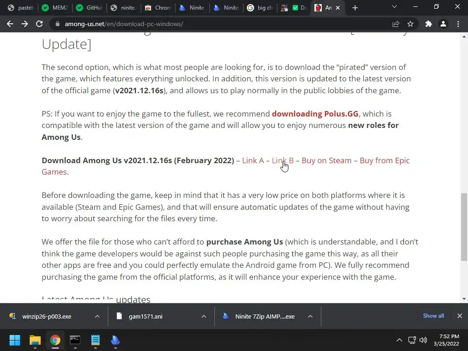Open the Ninite taskbar icon
This screenshot has height=351, width=468.
click(115, 340)
